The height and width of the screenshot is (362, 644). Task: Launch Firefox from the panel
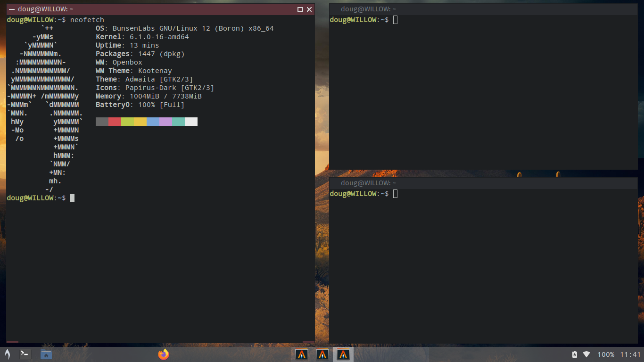pos(164,354)
